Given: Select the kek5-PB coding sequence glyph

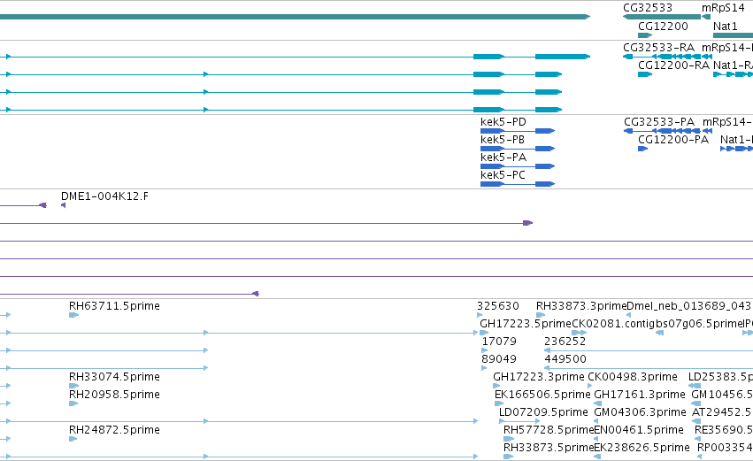Looking at the screenshot, I should click(518, 149).
